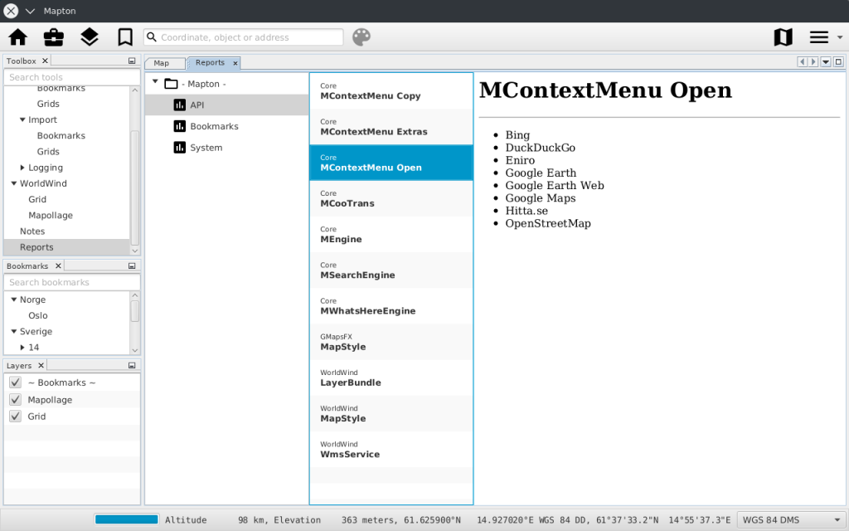Image resolution: width=849 pixels, height=531 pixels.
Task: Focus the Search bookmarks field
Action: coord(72,282)
